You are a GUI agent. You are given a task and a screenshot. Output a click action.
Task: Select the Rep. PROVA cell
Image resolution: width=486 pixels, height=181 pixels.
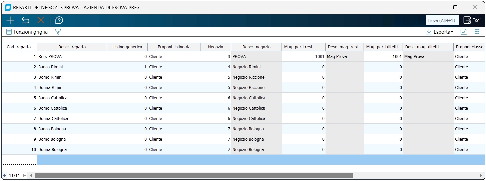[72, 57]
